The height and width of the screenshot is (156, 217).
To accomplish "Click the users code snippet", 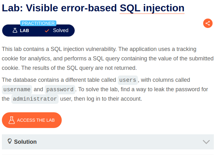I will [128, 80].
